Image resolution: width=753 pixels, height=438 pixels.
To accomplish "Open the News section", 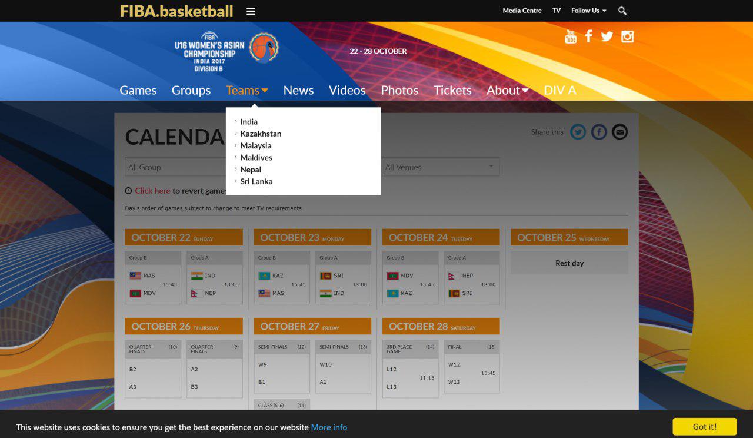I will point(298,90).
